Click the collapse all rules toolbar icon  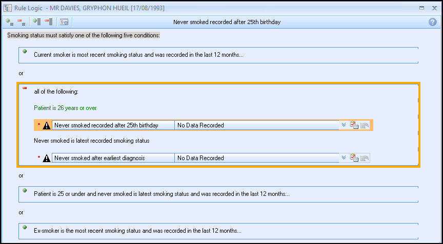pos(48,22)
